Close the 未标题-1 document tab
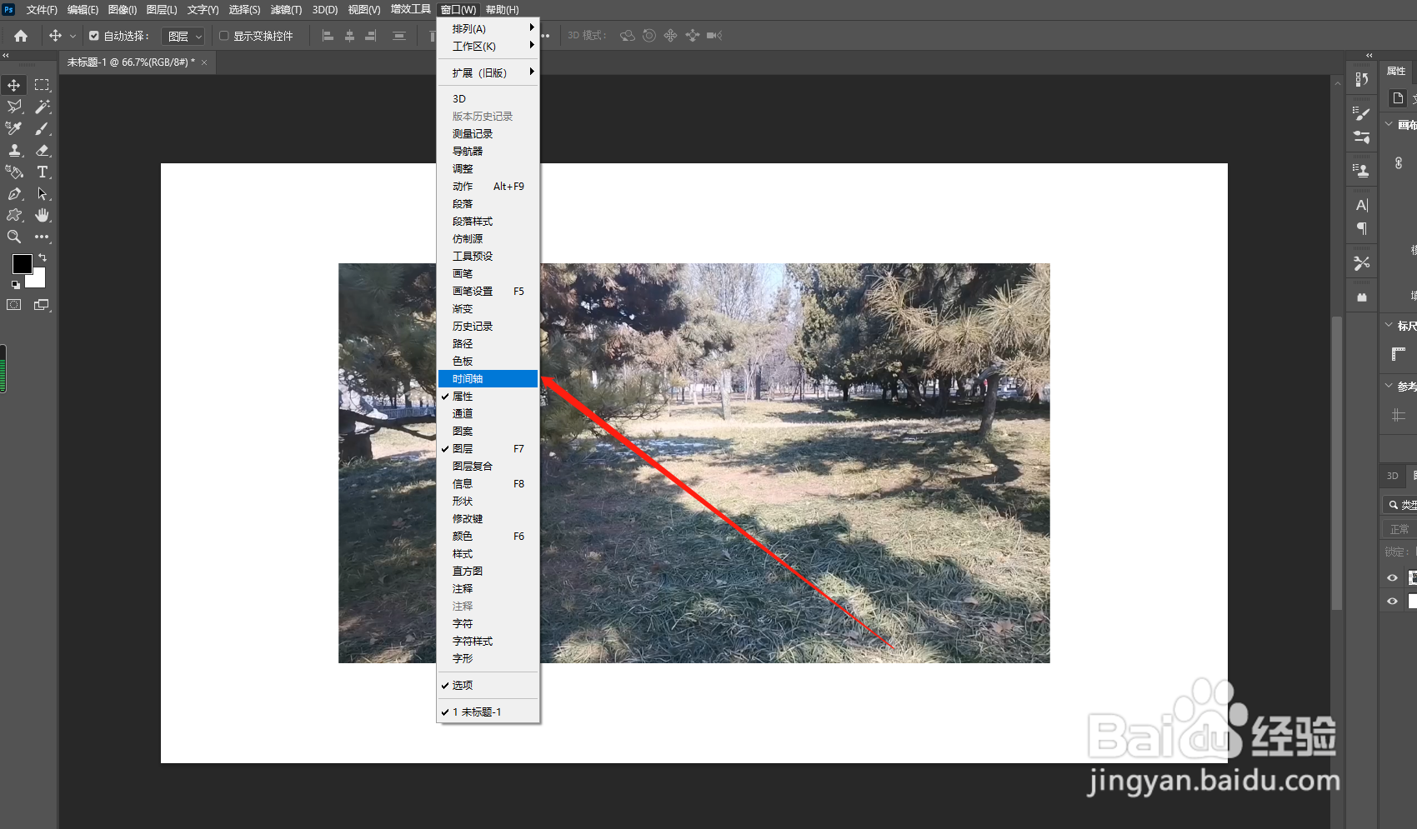The height and width of the screenshot is (829, 1417). 204,62
